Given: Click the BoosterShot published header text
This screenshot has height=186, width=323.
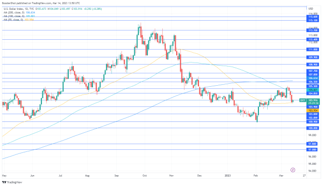Looking at the screenshot, I should 41,3.
